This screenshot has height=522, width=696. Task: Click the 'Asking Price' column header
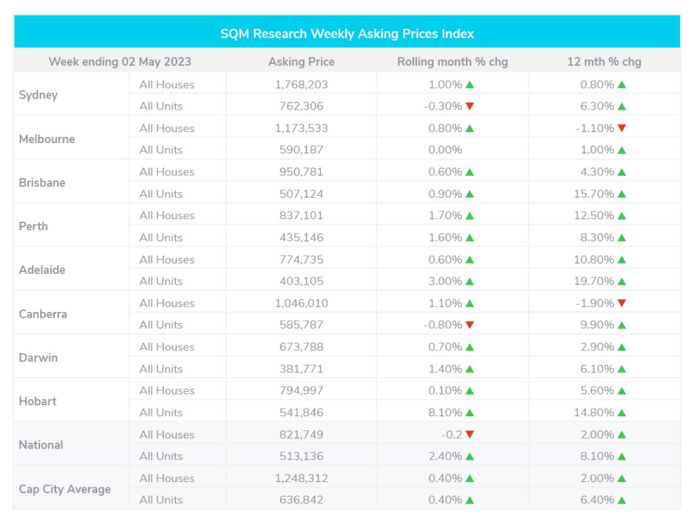[x=302, y=62]
